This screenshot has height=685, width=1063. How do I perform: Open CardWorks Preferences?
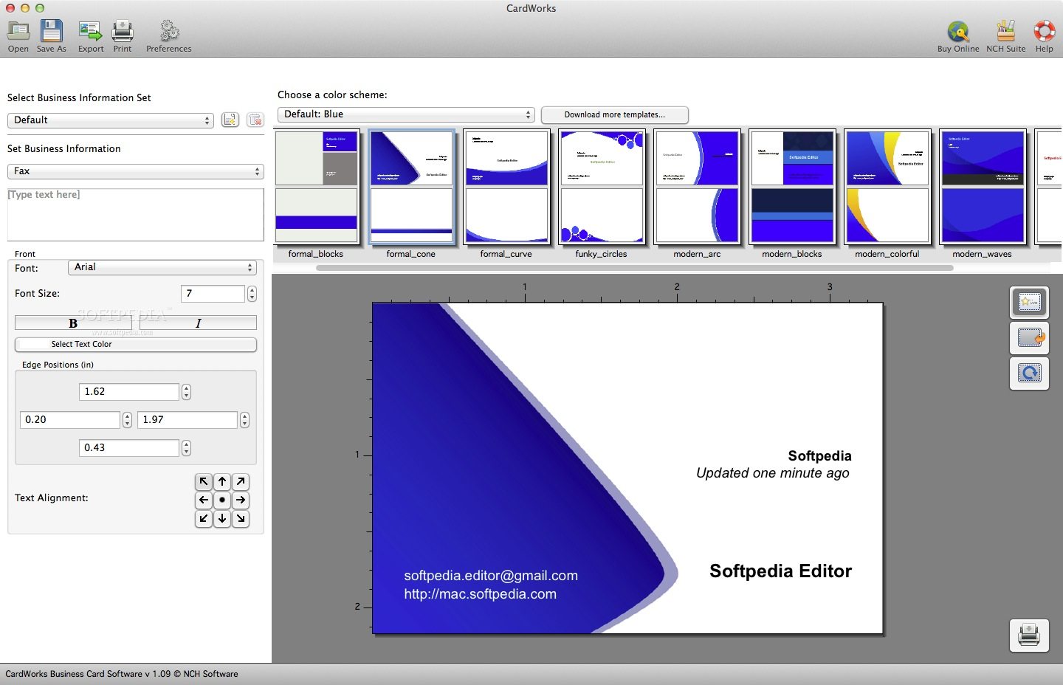pyautogui.click(x=168, y=34)
